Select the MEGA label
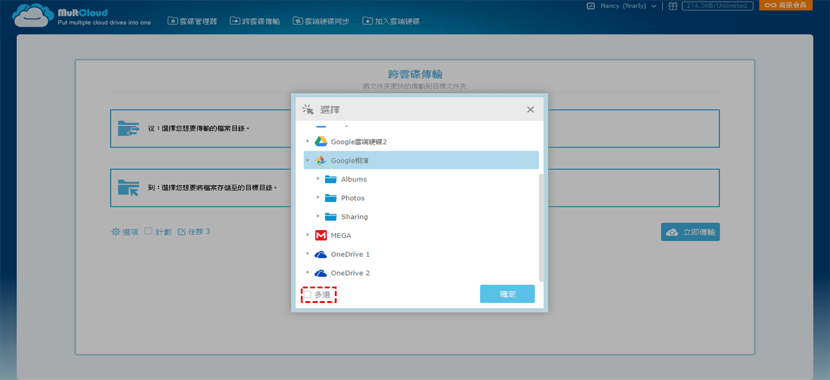Viewport: 830px width, 380px height. coord(341,236)
